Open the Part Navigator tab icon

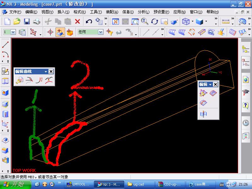[246, 62]
